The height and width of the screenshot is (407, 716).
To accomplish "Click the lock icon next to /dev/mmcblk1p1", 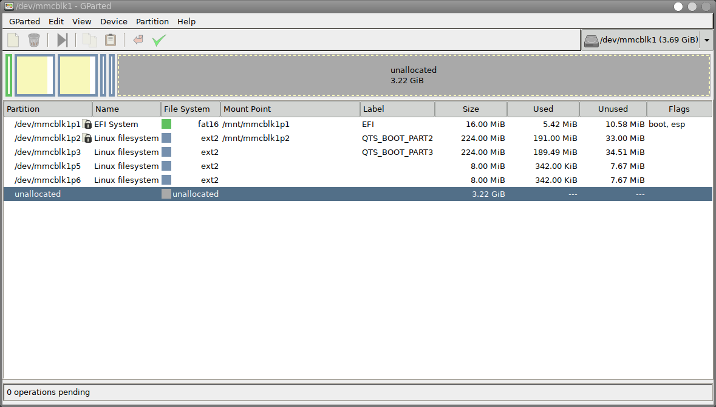I will 87,125.
